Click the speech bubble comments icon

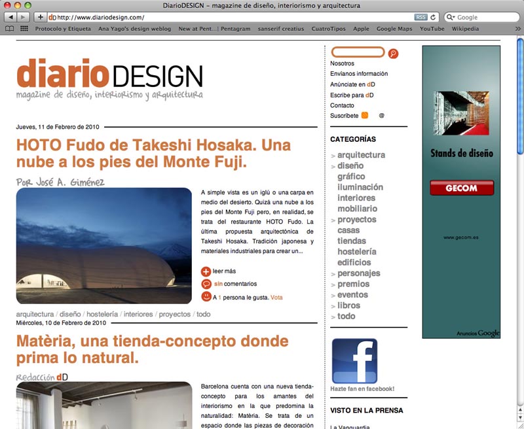pyautogui.click(x=206, y=284)
